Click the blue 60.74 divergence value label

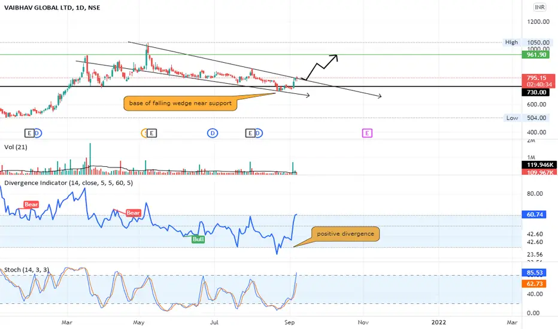(x=534, y=215)
